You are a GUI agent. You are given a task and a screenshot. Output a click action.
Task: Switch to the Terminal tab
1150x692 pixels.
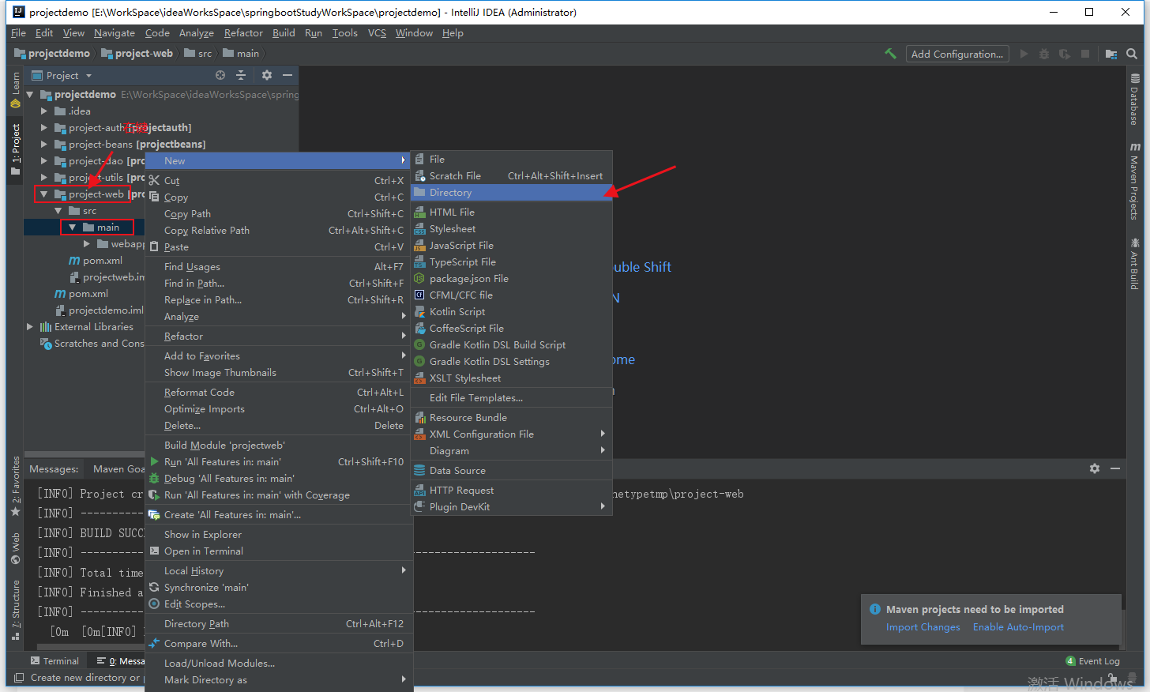click(54, 661)
